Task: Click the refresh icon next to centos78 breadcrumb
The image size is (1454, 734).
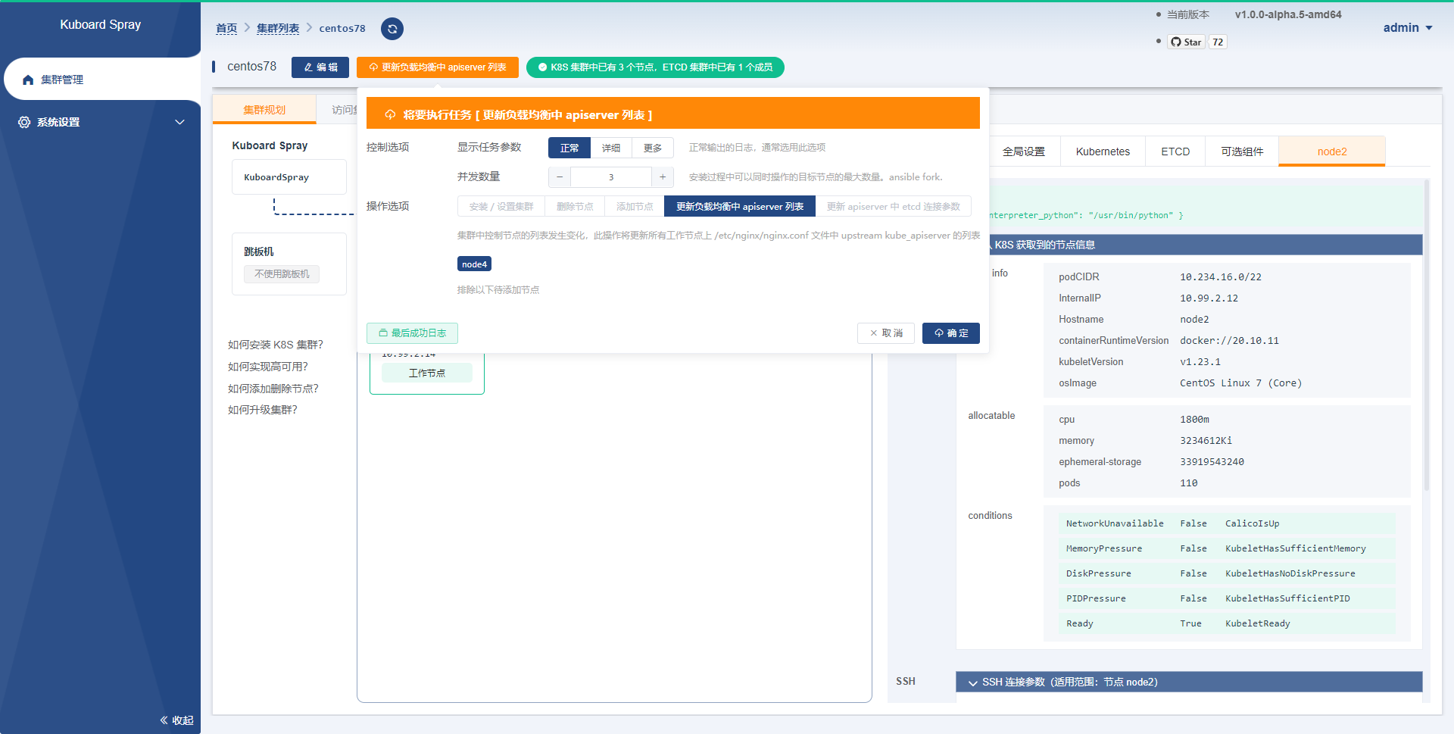Action: click(x=392, y=29)
